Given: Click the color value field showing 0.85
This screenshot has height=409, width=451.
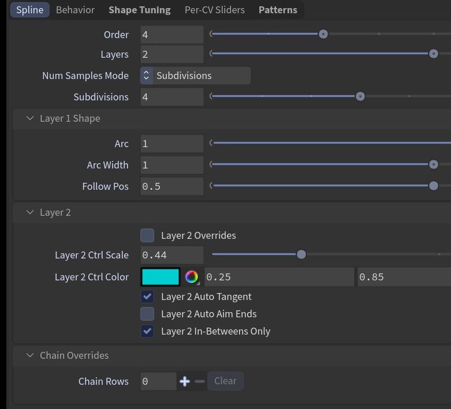Looking at the screenshot, I should (404, 277).
